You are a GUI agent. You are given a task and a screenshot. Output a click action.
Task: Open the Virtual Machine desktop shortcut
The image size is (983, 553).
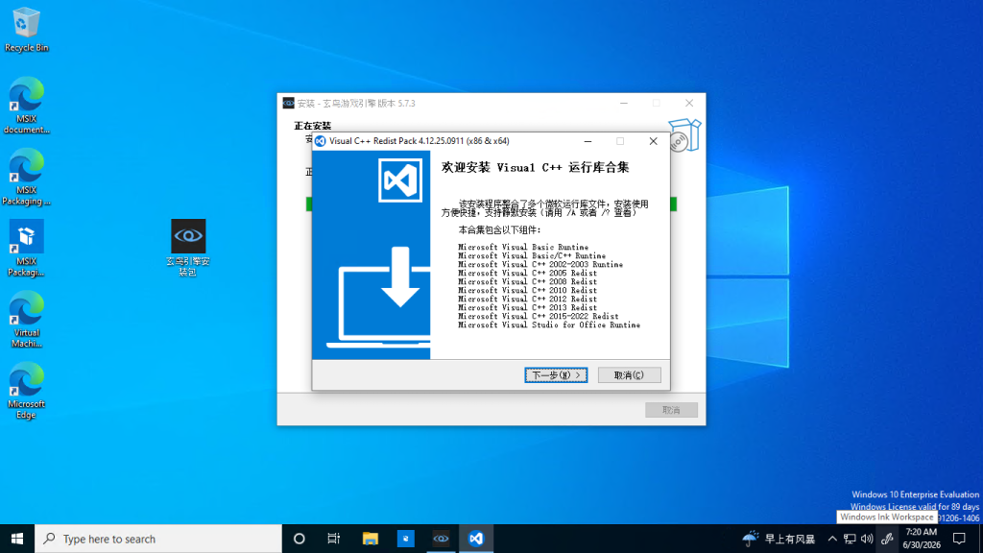26,319
